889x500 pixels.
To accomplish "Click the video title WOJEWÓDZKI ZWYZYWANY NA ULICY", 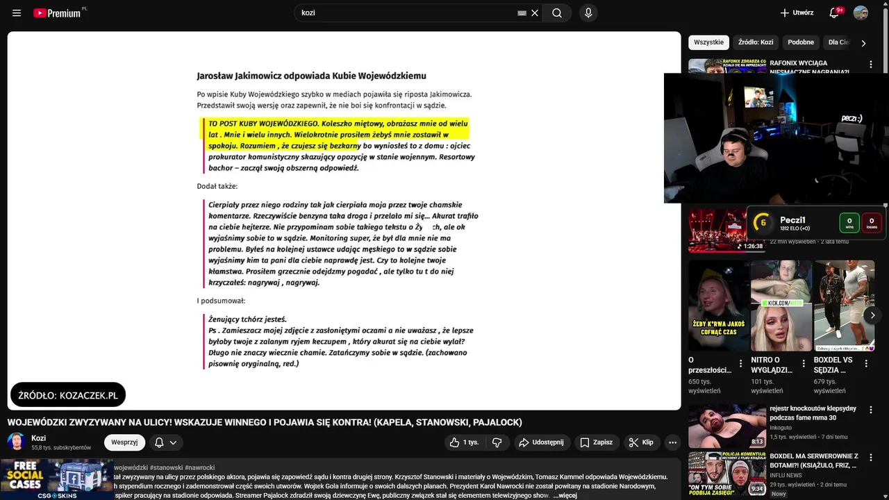I will (x=265, y=422).
